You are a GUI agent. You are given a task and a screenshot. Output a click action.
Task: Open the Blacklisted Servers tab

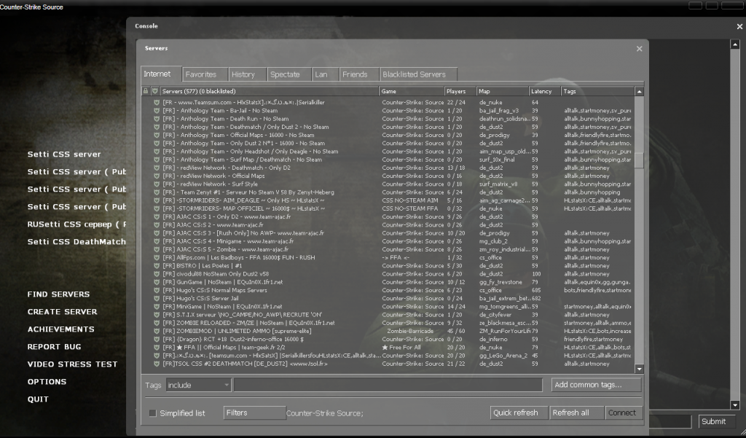(x=418, y=74)
